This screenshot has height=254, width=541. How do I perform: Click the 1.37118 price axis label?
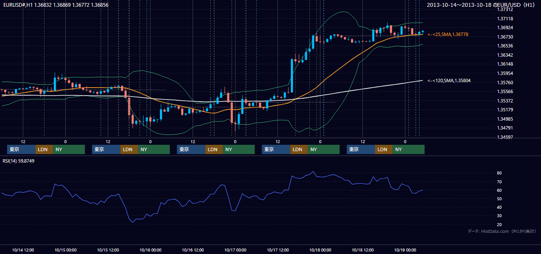(x=505, y=19)
